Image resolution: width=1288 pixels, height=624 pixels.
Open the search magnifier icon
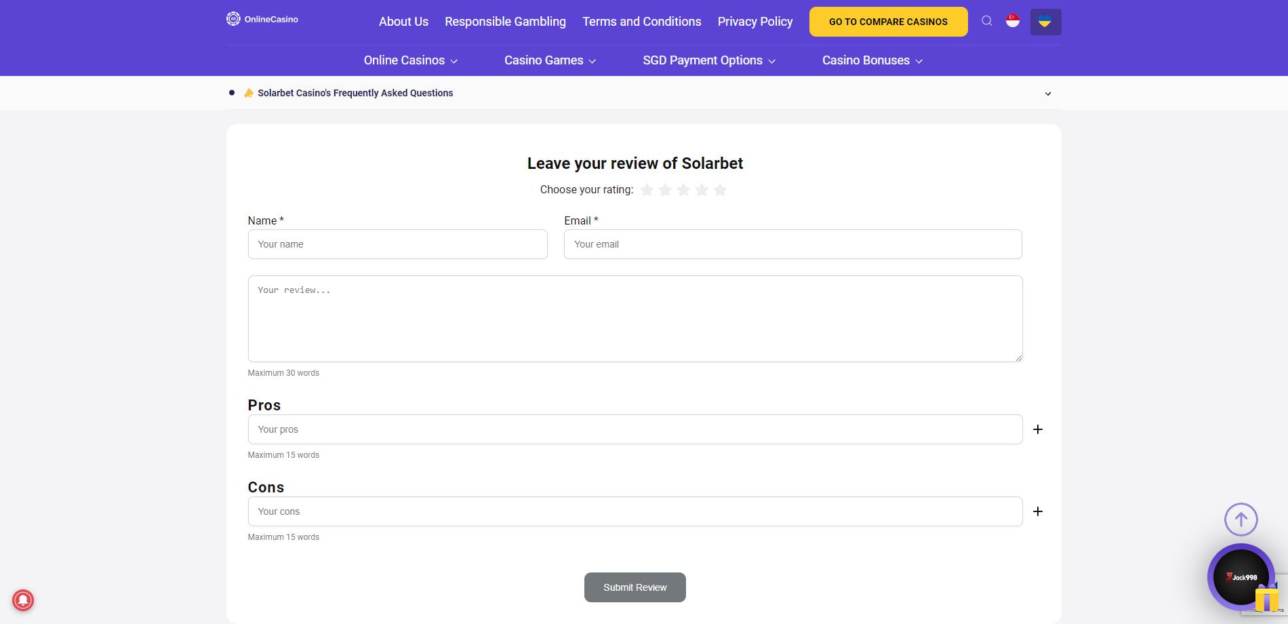[x=987, y=21]
